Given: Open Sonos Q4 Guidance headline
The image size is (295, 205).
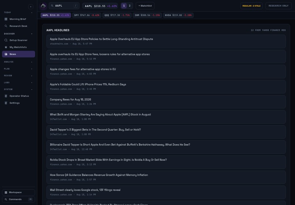Looking at the screenshot, I should tap(166, 177).
